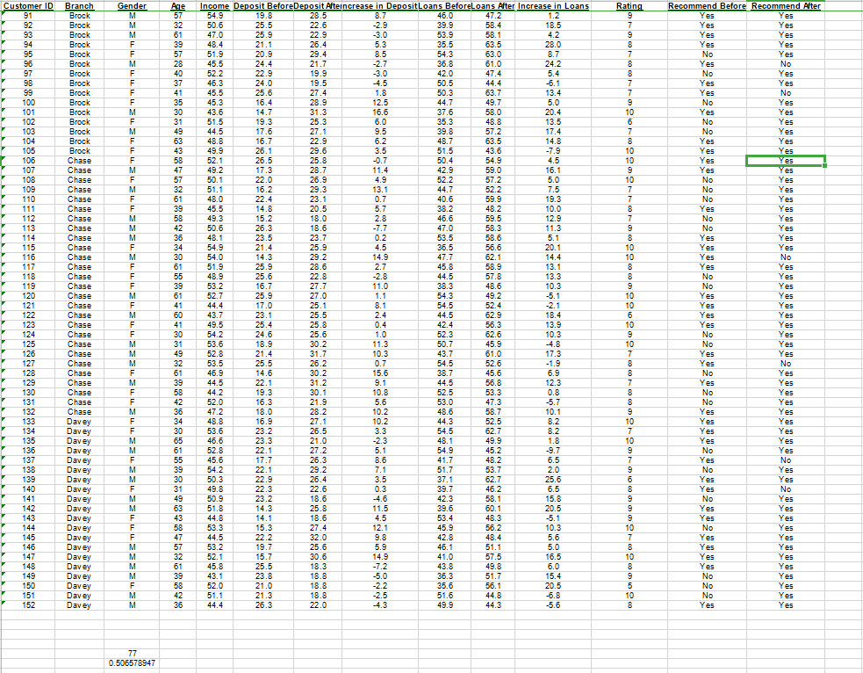This screenshot has width=863, height=673.
Task: Click the cell showing 77 near the bottom
Action: 132,654
